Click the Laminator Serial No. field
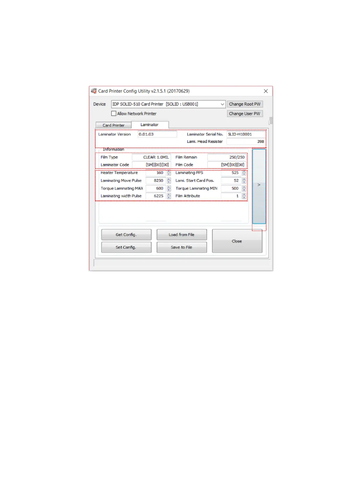Image resolution: width=348 pixels, height=492 pixels. [246, 134]
